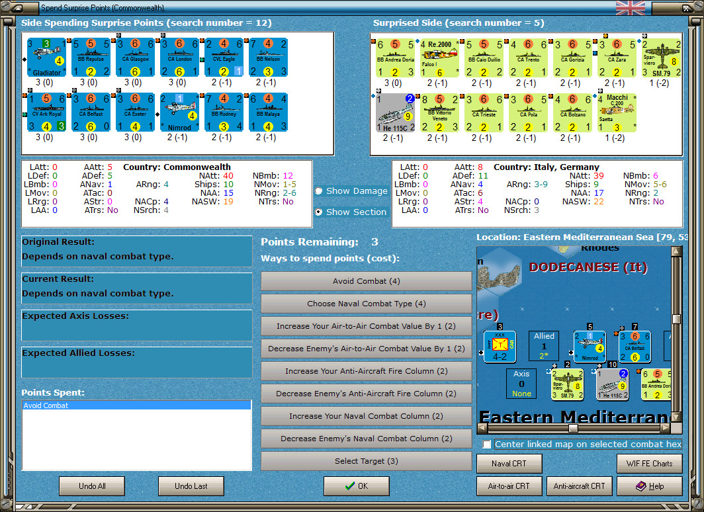
Task: Select the Gladiator fighter unit counter
Action: pyautogui.click(x=47, y=58)
